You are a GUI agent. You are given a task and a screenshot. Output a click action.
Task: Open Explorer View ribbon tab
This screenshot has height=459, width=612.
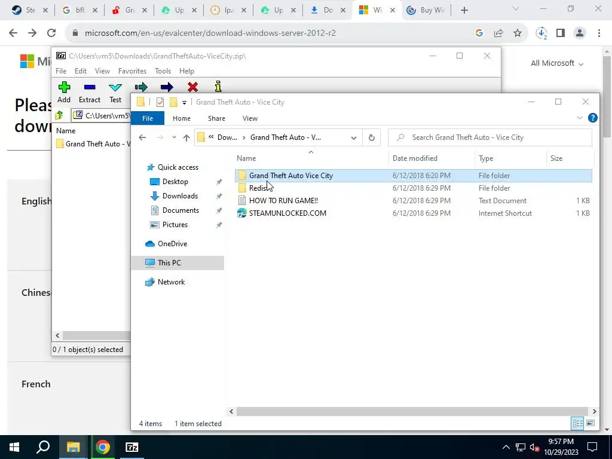(x=250, y=118)
